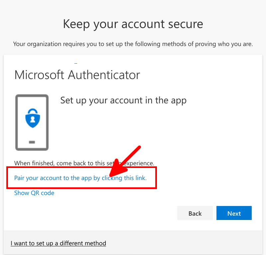Go Back to the previous step

pos(195,213)
